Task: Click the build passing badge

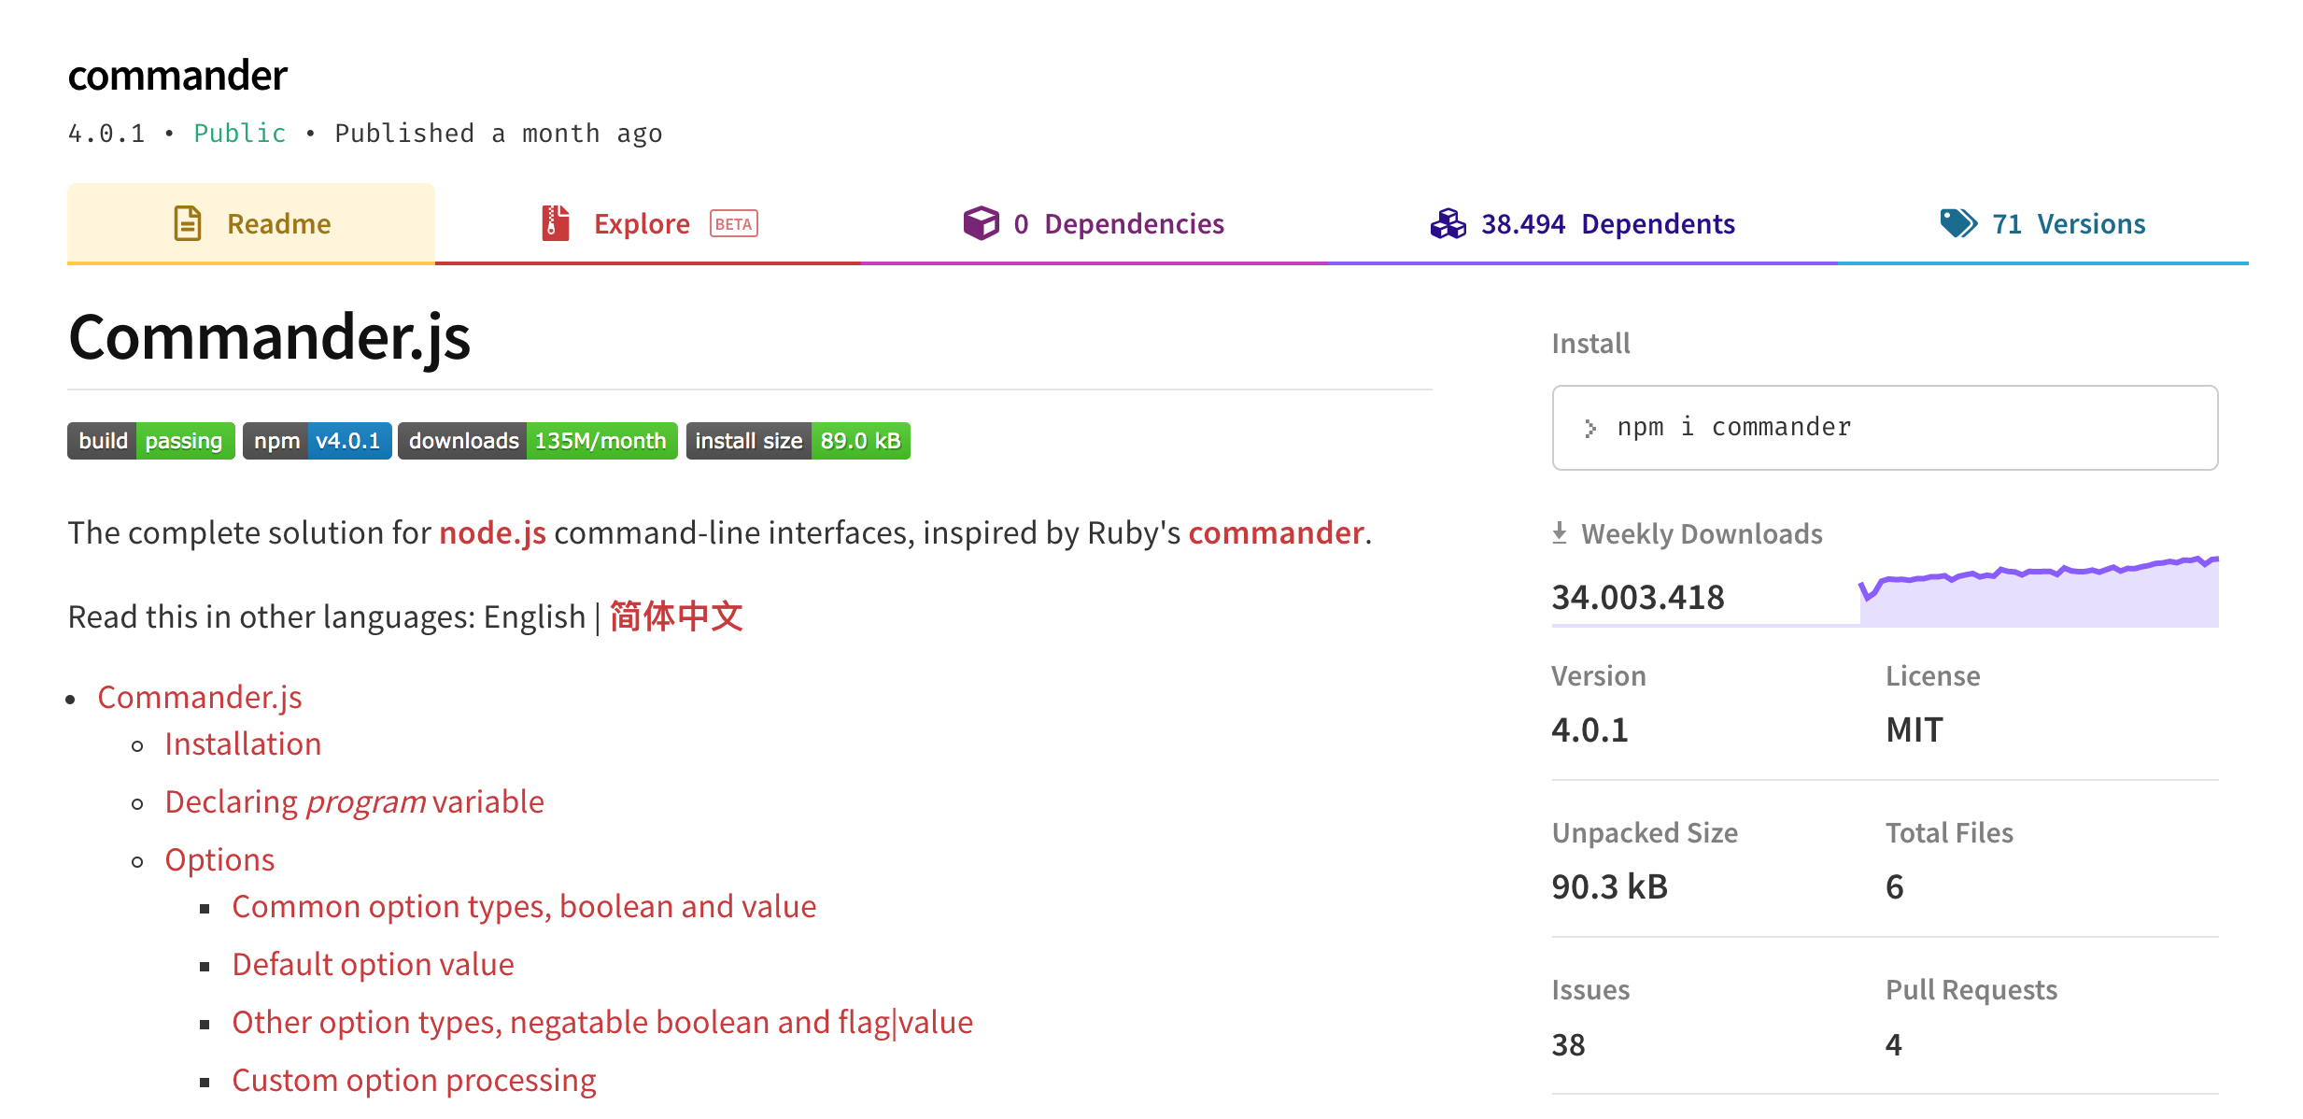Action: (x=150, y=441)
